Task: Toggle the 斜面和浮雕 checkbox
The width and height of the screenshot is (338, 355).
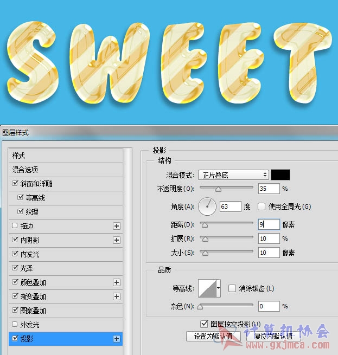Action: pyautogui.click(x=15, y=183)
